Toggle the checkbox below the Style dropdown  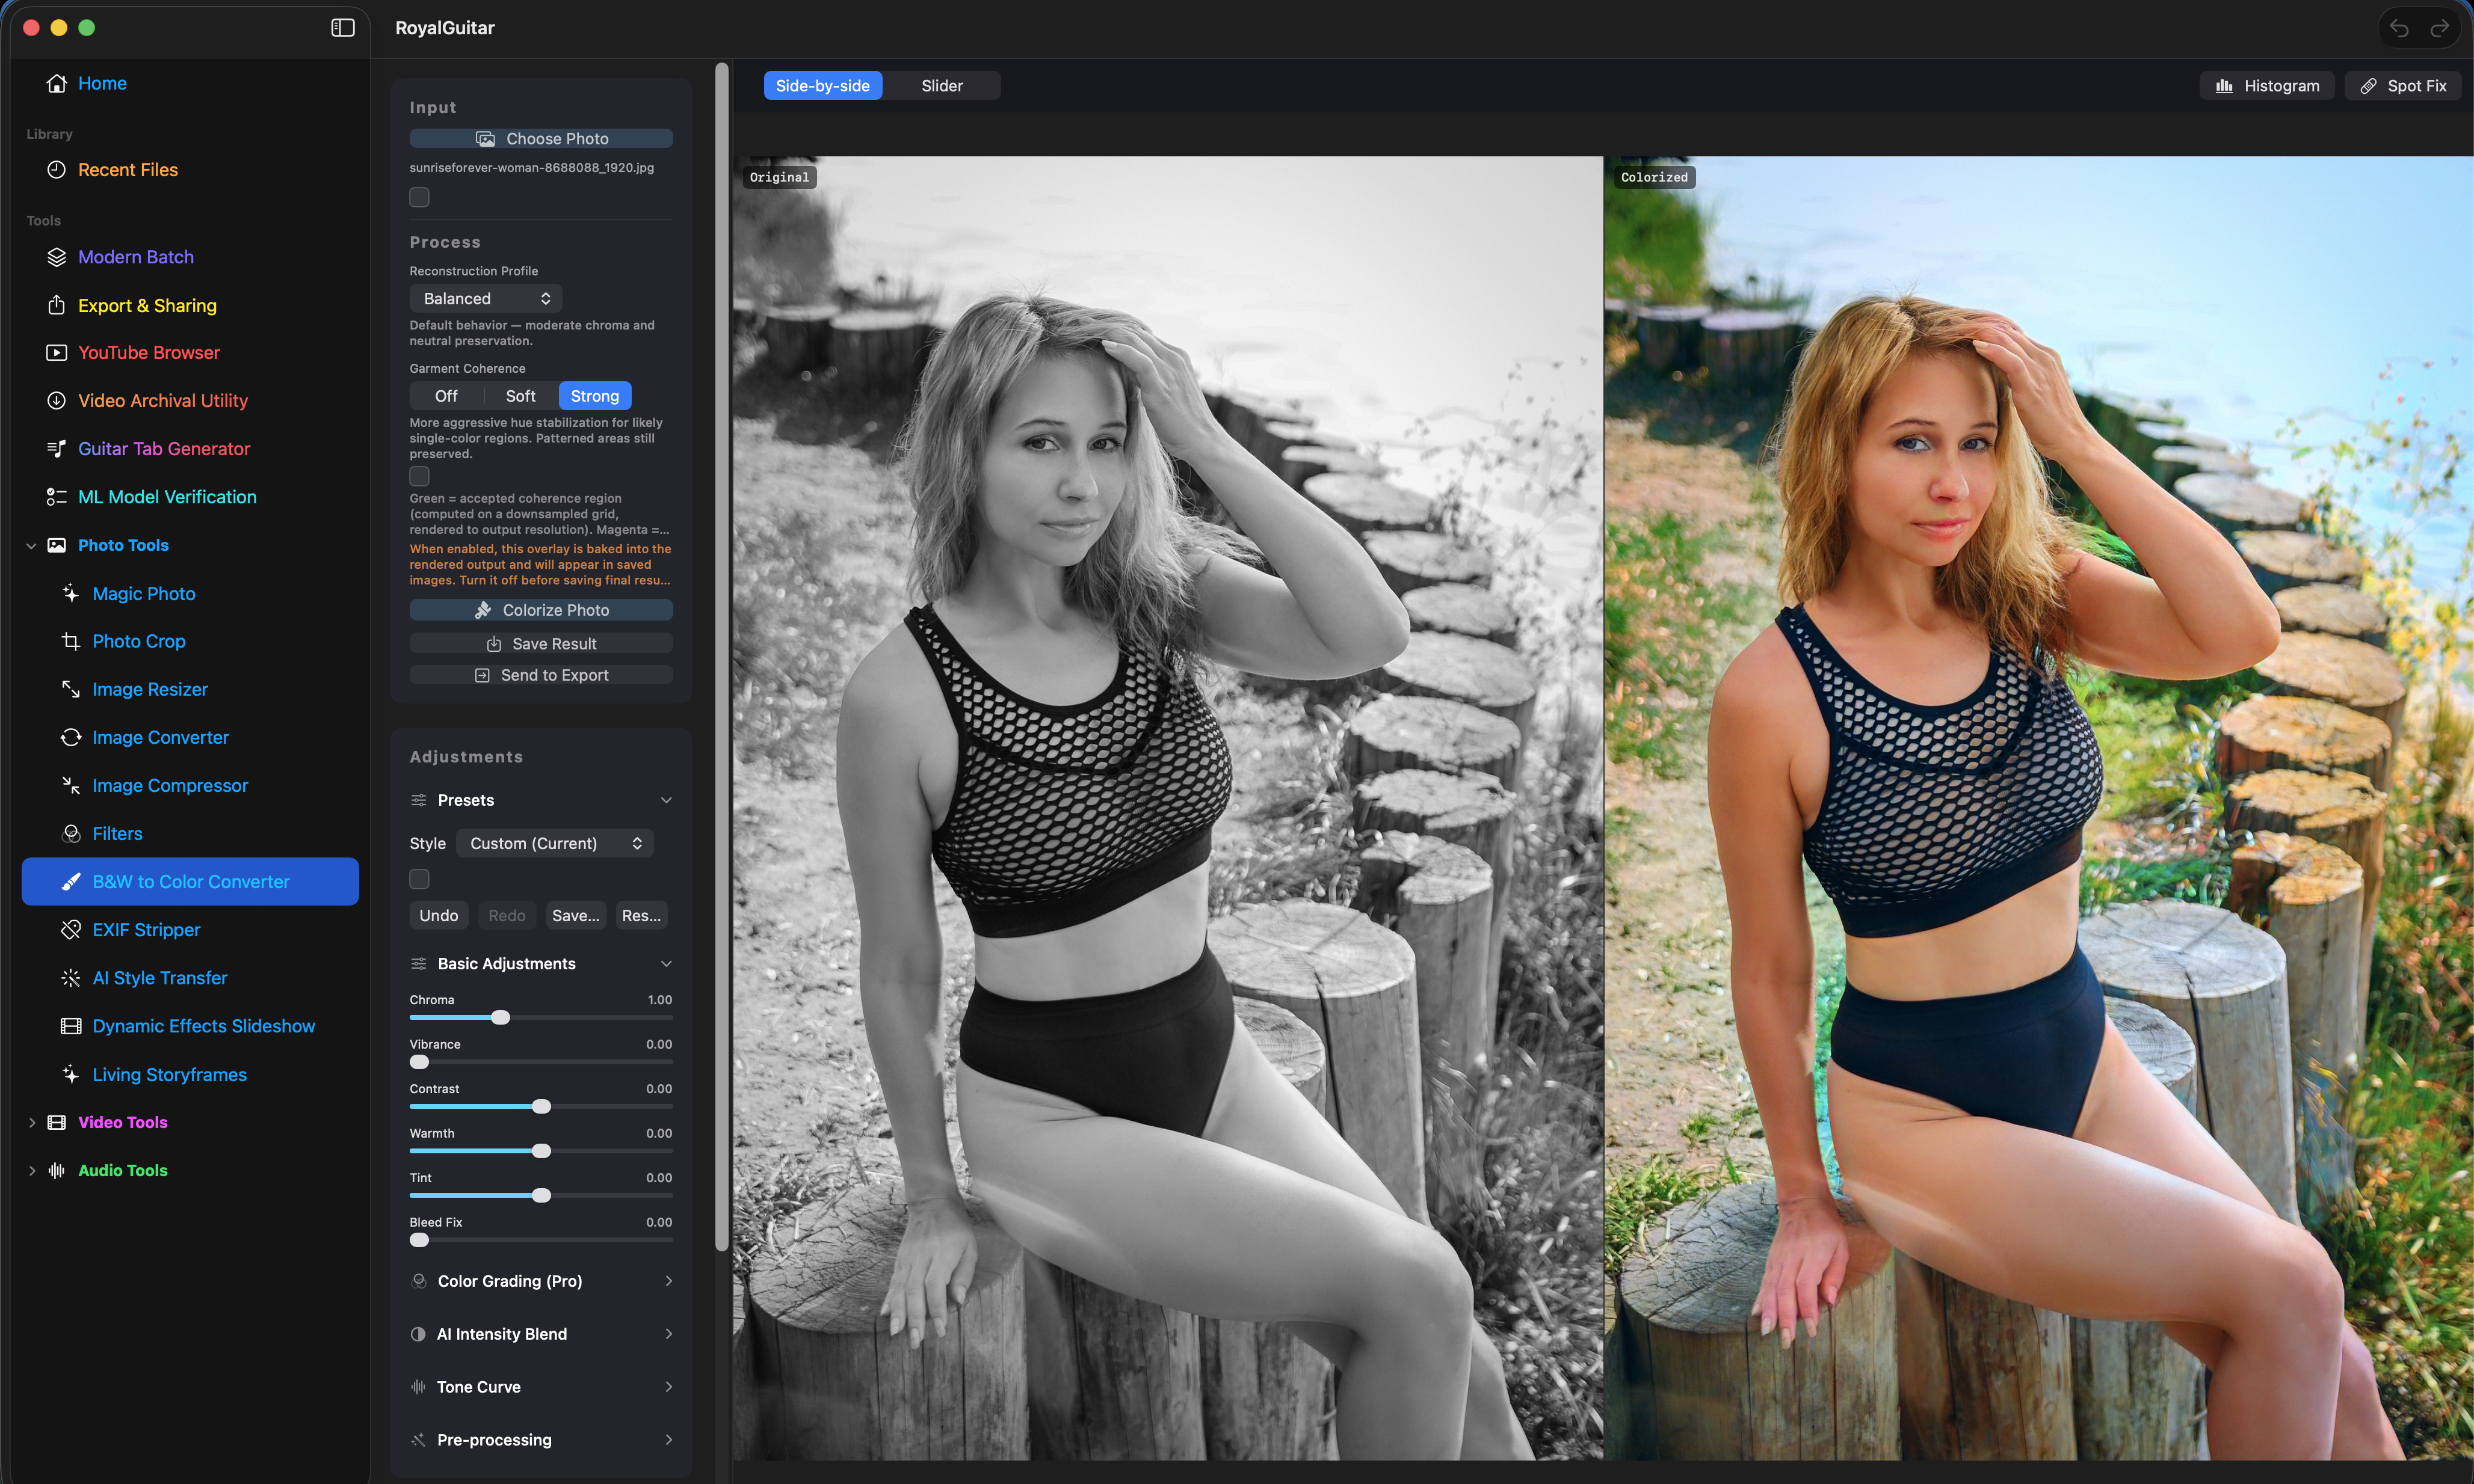tap(419, 880)
